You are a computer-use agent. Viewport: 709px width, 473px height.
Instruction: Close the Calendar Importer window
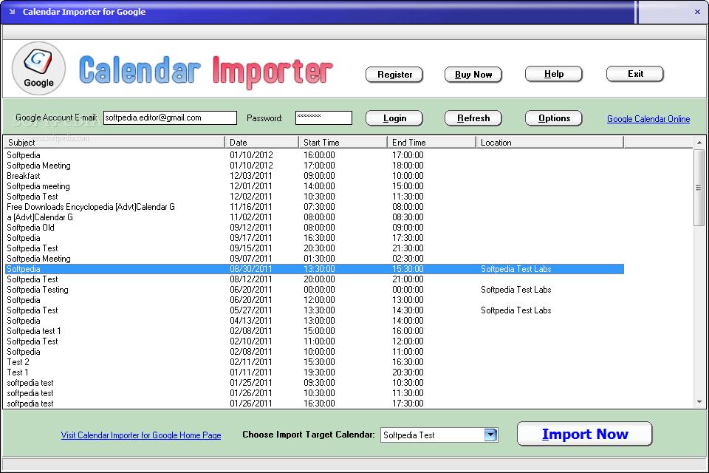click(x=697, y=12)
